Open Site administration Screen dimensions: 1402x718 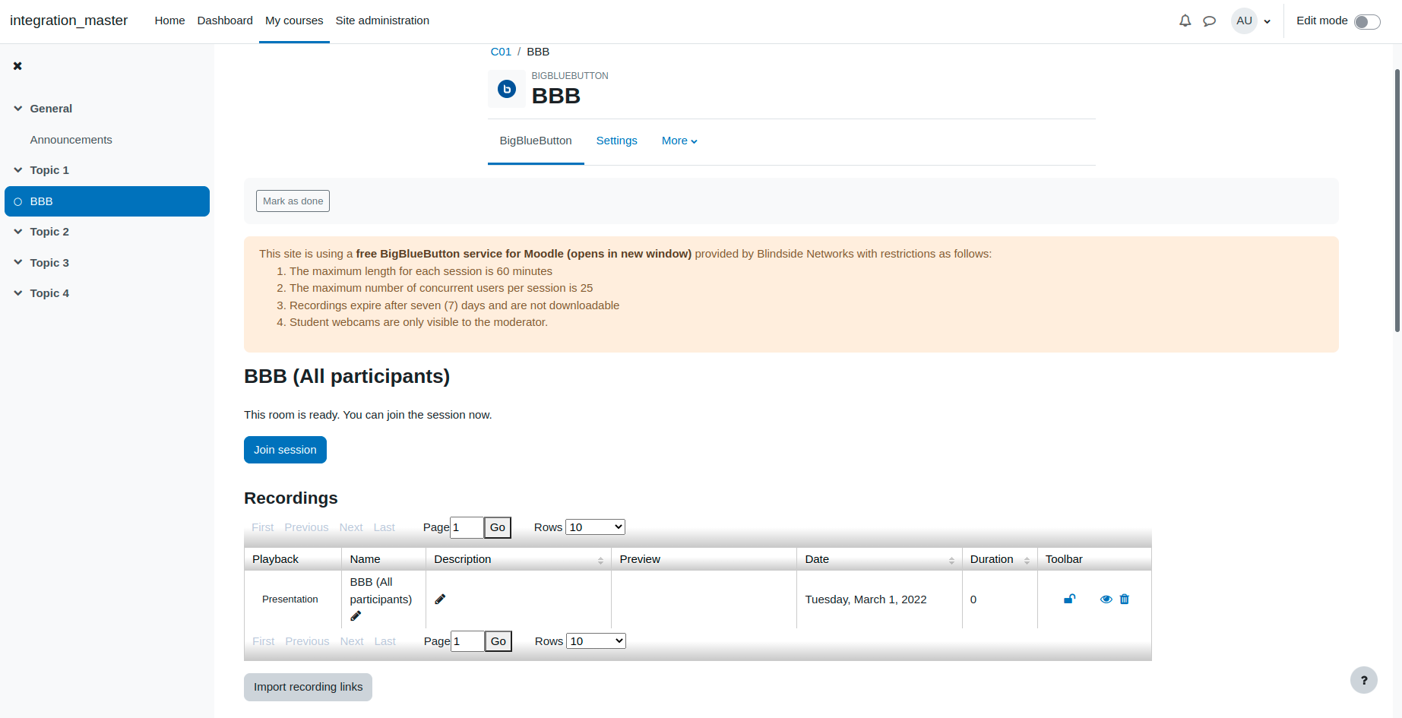382,21
